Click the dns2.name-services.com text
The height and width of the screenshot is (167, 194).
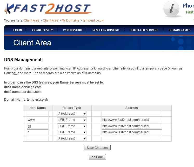(x=23, y=92)
